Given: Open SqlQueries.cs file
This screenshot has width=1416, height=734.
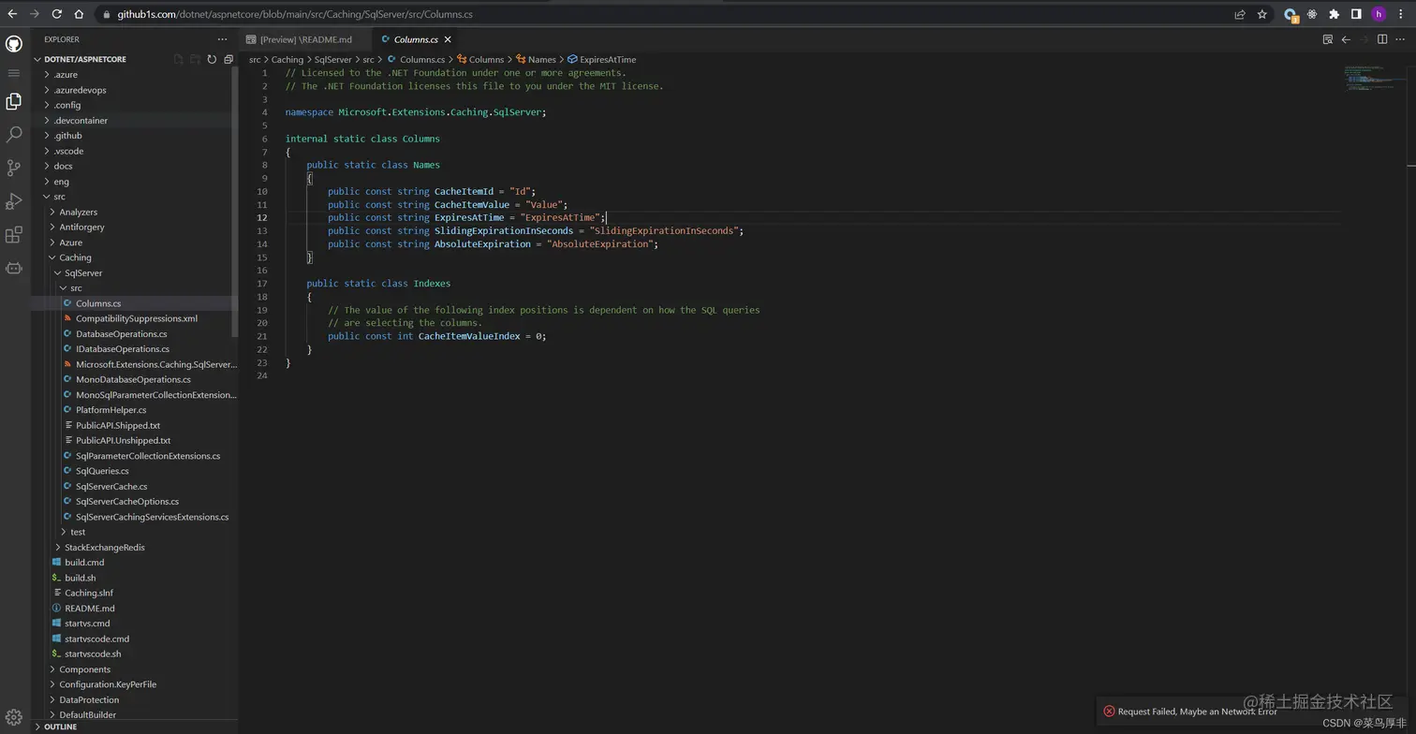Looking at the screenshot, I should point(102,471).
